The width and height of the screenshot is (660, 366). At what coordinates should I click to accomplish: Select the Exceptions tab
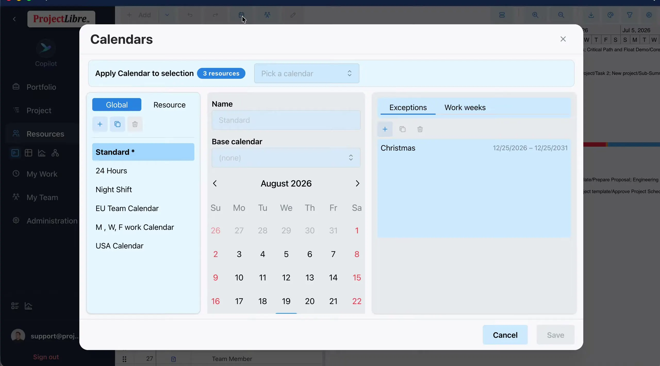click(x=408, y=107)
